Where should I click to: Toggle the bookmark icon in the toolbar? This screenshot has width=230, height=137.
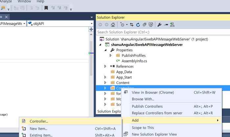click(46, 8)
